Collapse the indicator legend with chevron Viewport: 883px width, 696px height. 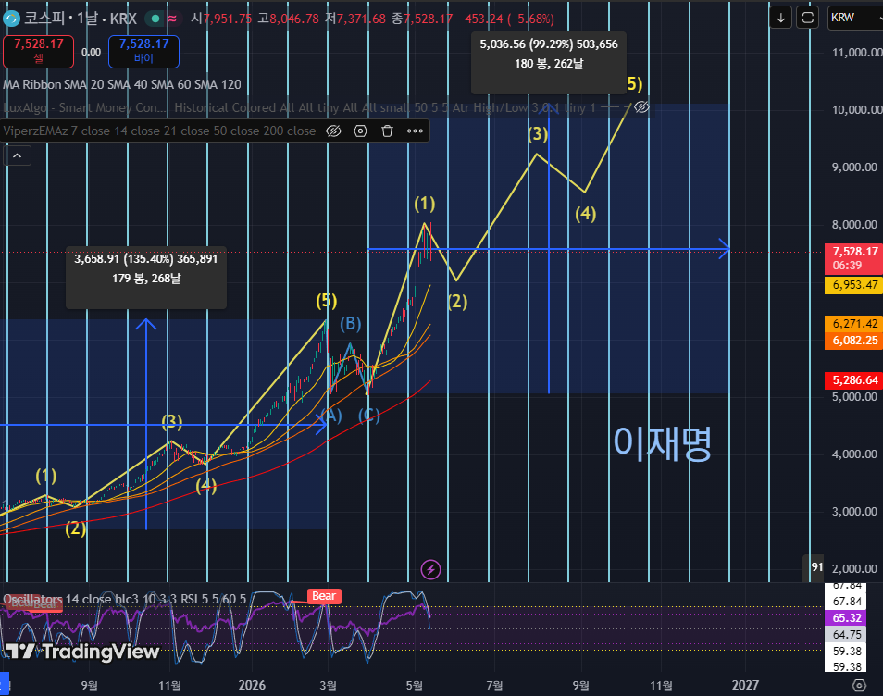[17, 156]
